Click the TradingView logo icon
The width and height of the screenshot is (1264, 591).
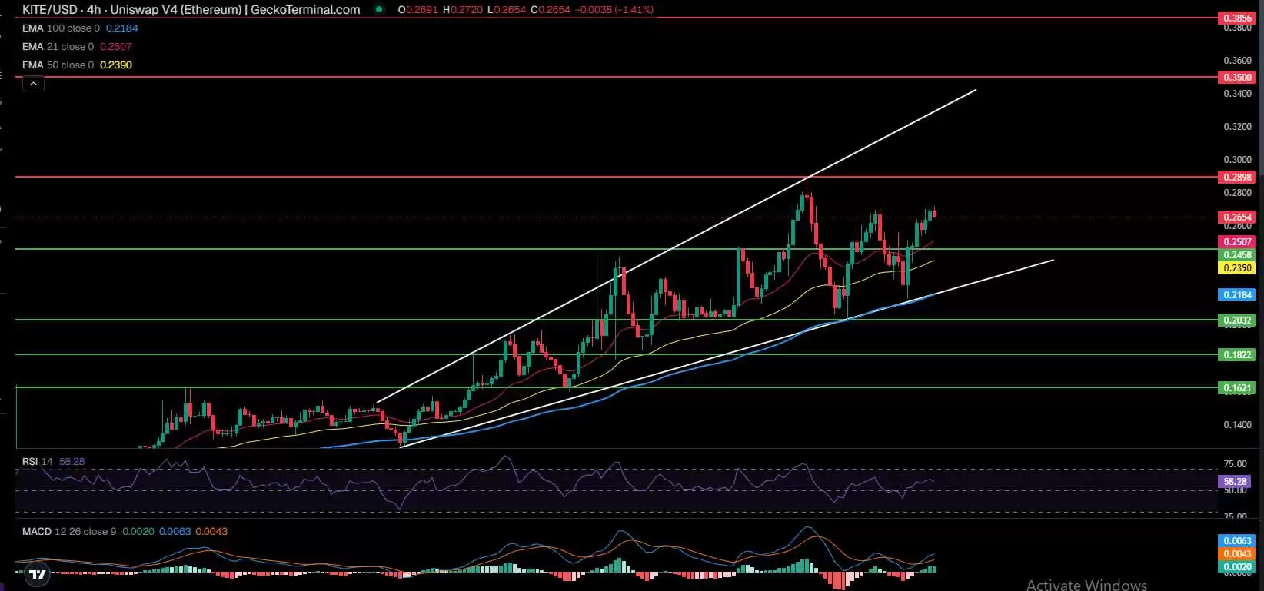[x=36, y=573]
